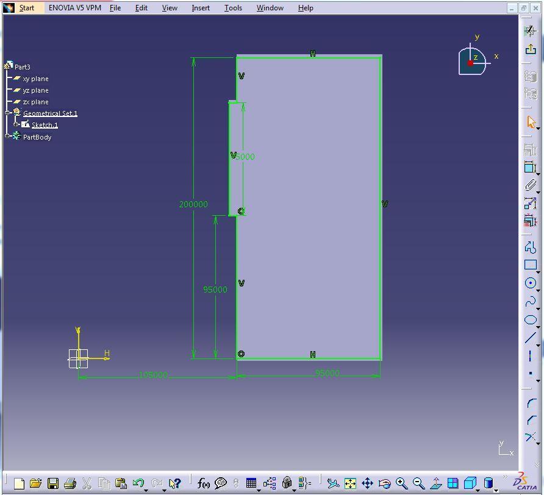544x495 pixels.
Task: Expand the Circle tool options arrow
Action: 538,290
